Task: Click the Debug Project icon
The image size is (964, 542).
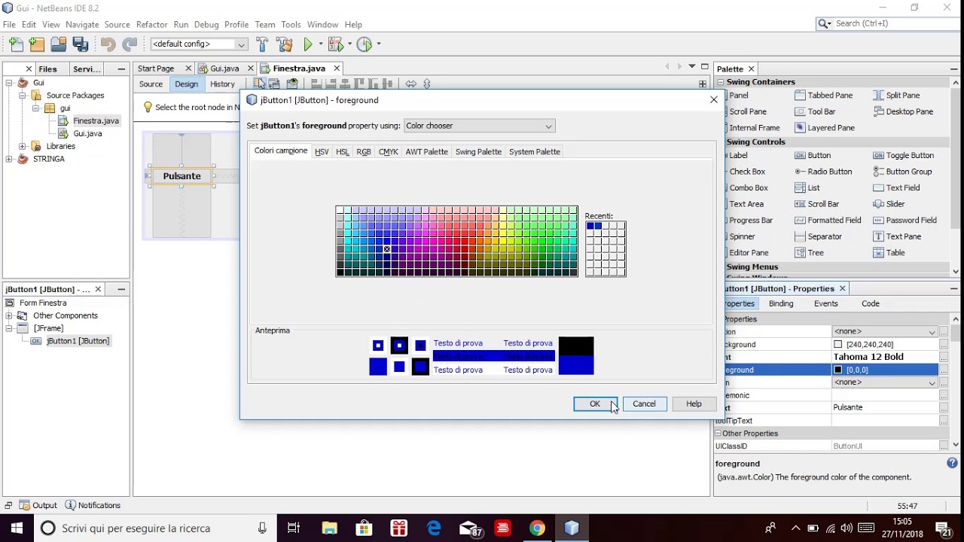Action: 335,44
